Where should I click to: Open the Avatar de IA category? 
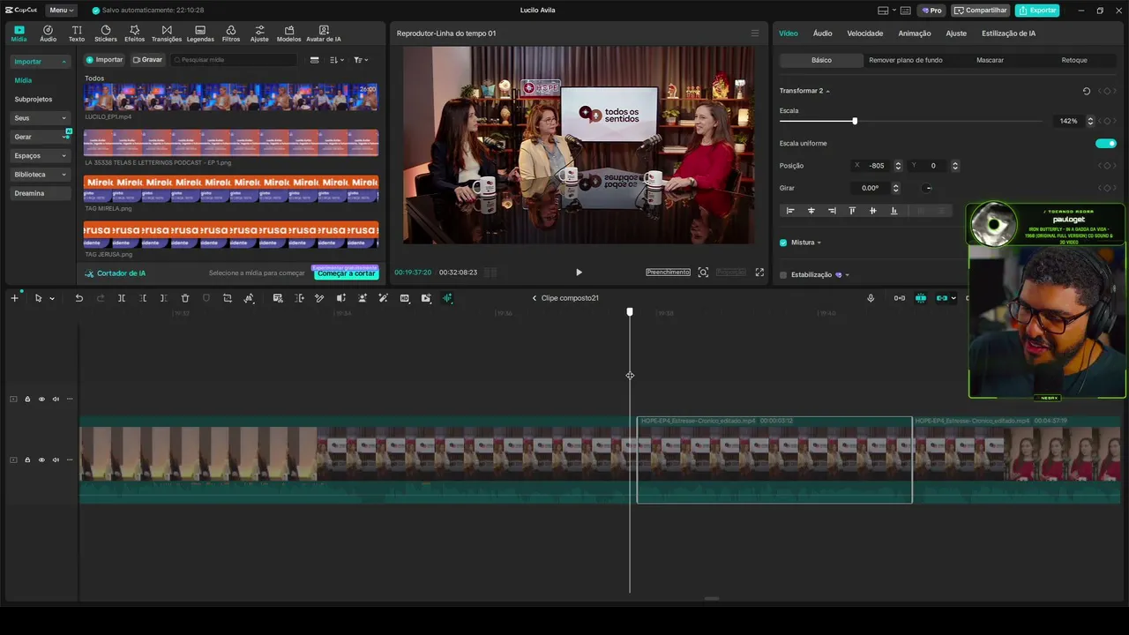pyautogui.click(x=324, y=34)
